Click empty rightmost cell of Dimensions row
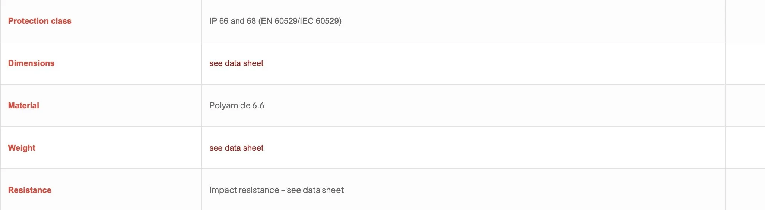The height and width of the screenshot is (210, 765). pyautogui.click(x=745, y=63)
